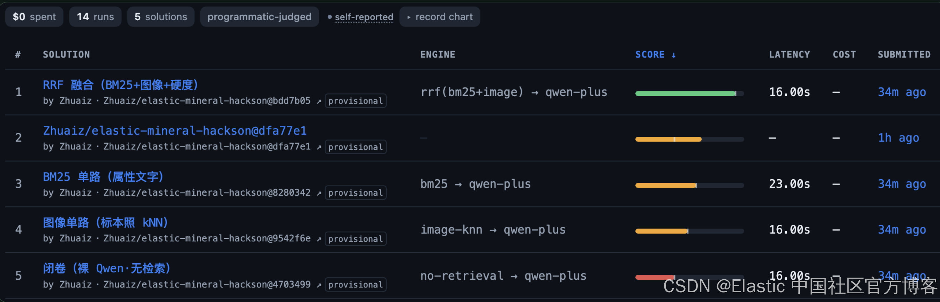This screenshot has height=302, width=940.
Task: Select the programmatic-judged filter chip
Action: [260, 17]
